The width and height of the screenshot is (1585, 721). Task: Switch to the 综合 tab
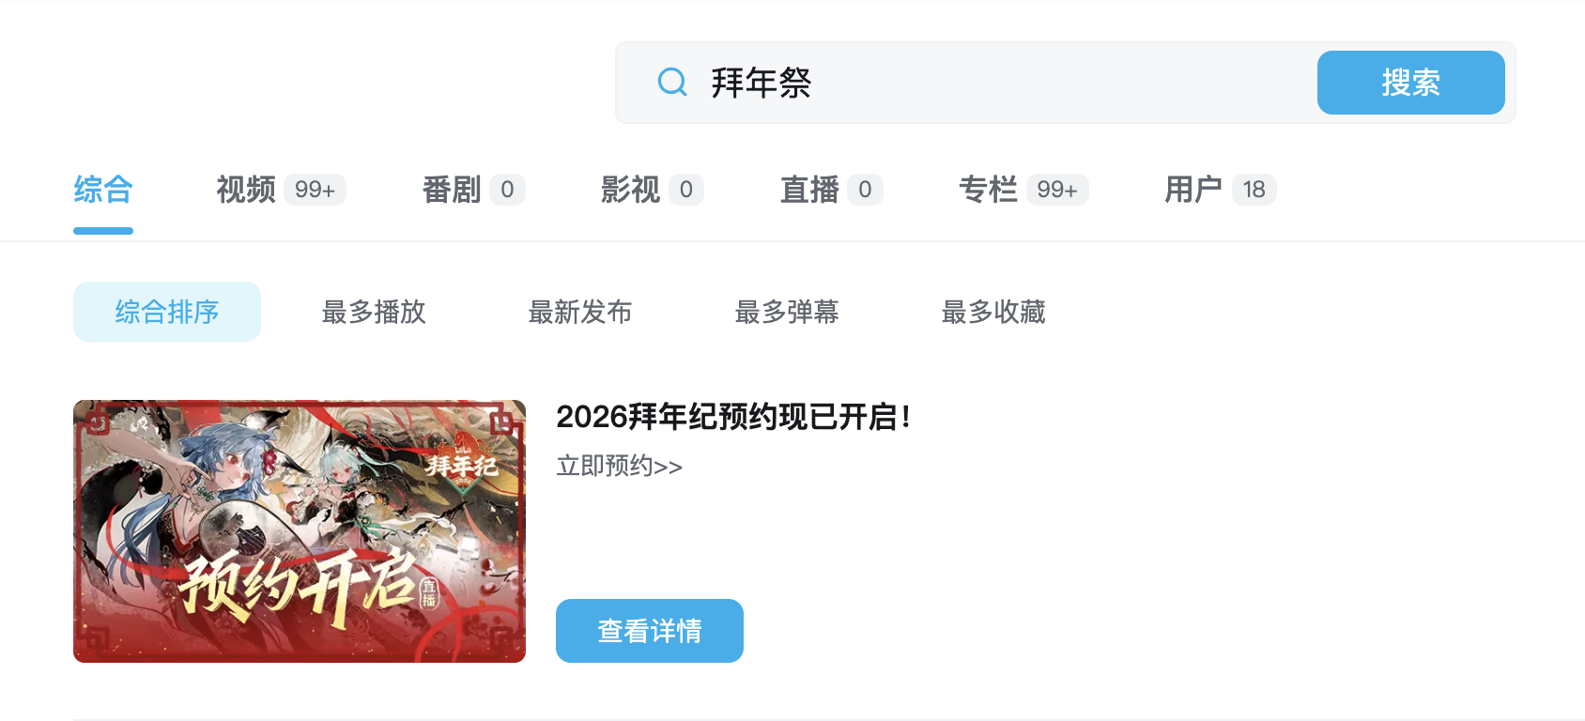tap(103, 190)
